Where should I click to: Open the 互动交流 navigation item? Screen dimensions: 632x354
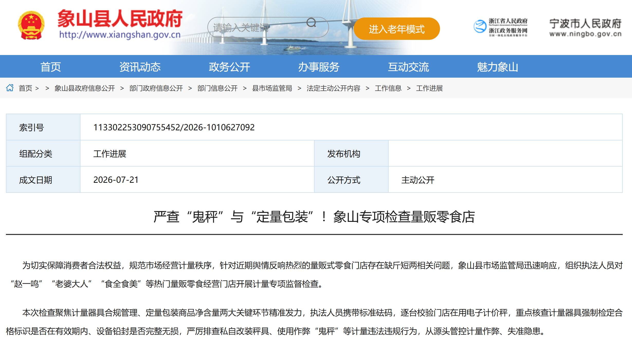pos(408,67)
